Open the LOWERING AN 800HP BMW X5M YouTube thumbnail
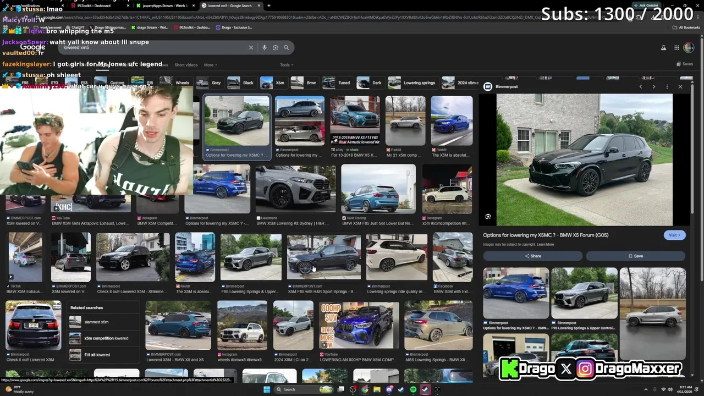This screenshot has width=704, height=396. (x=359, y=325)
